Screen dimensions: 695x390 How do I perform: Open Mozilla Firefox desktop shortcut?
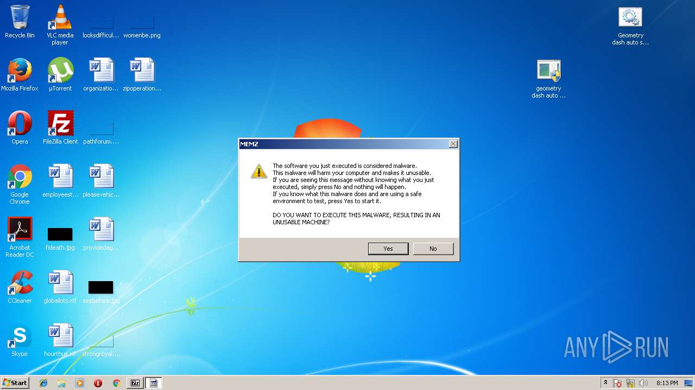[x=20, y=75]
